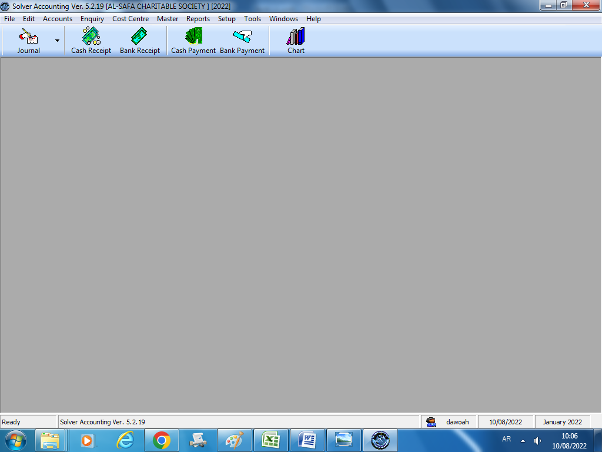Open Google Chrome from the taskbar

[162, 440]
